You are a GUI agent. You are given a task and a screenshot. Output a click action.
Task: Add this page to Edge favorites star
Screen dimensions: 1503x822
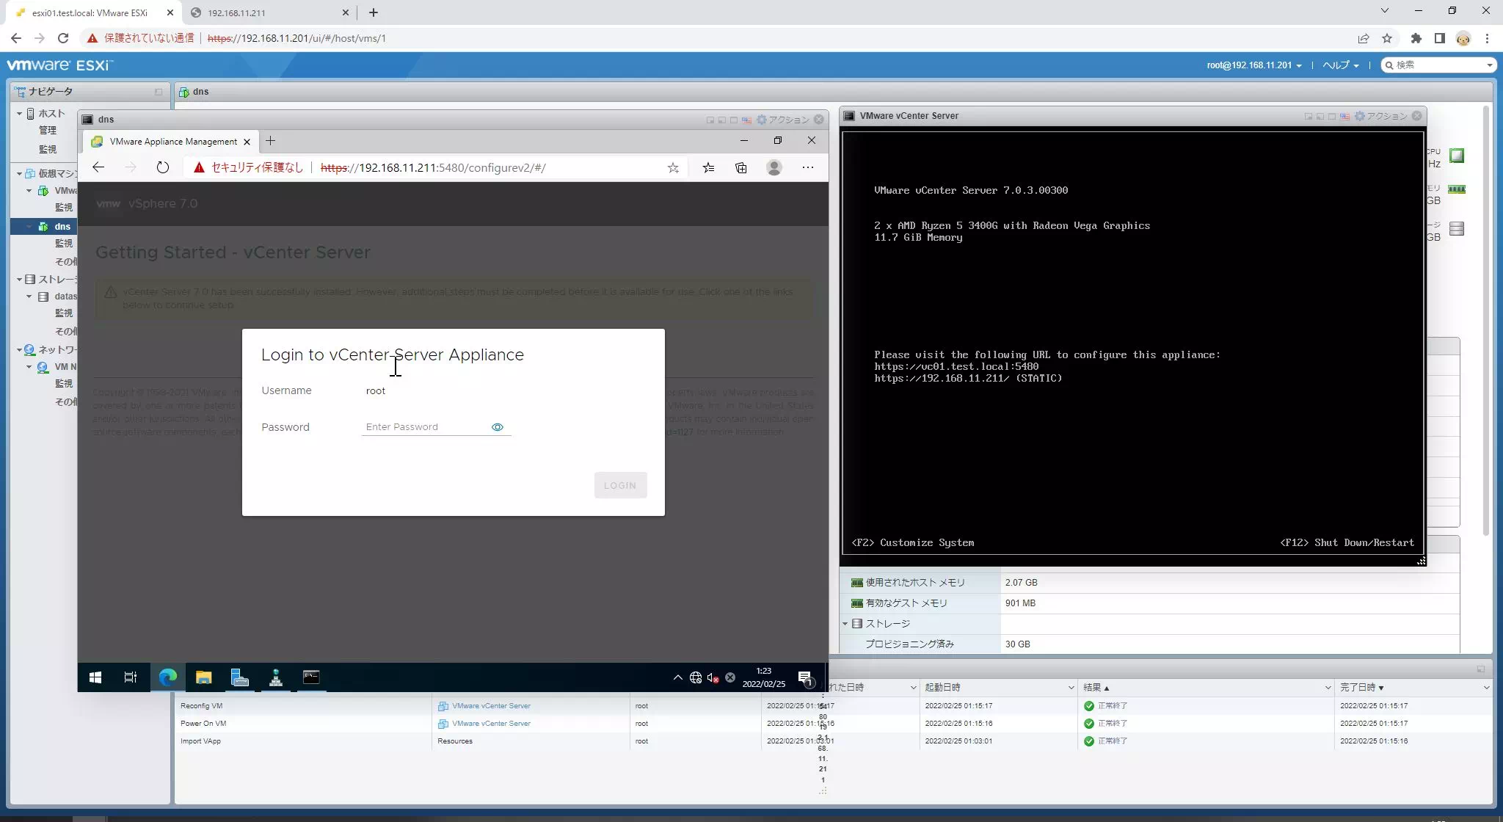(x=673, y=168)
